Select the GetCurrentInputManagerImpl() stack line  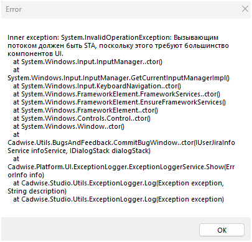[x=118, y=78]
